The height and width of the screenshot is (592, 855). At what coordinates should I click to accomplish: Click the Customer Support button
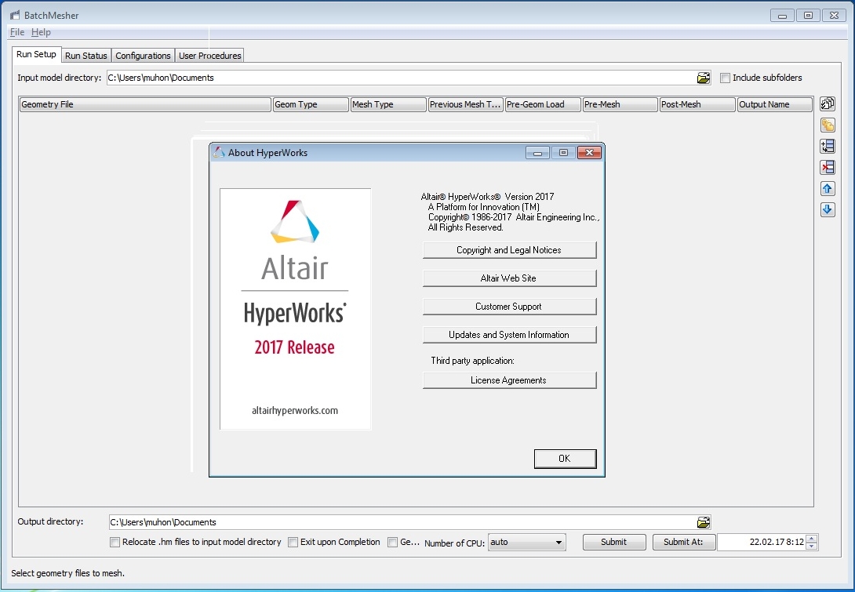tap(509, 307)
